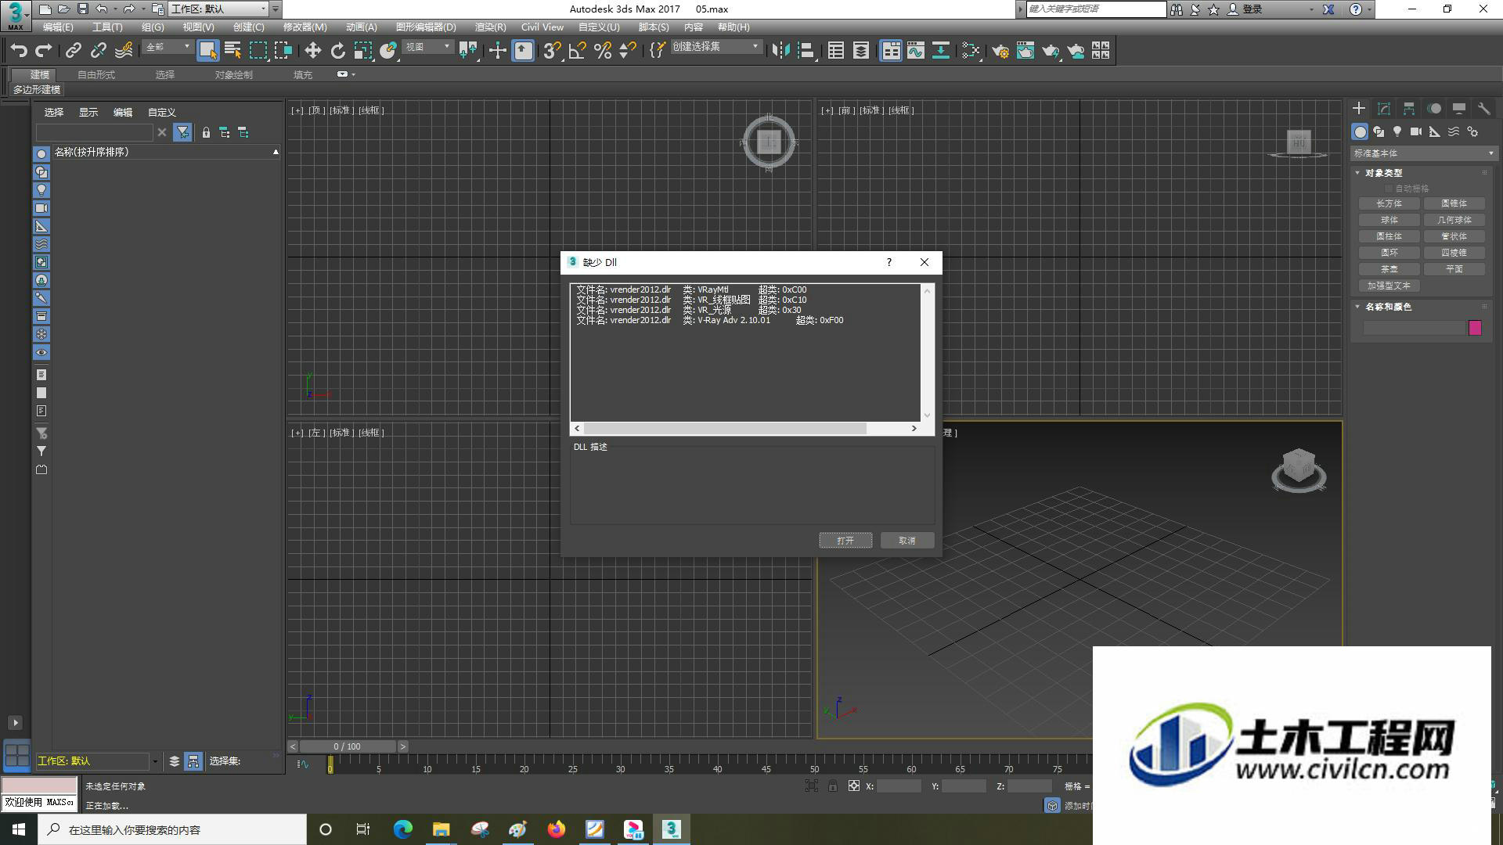Pick the Select and Rotate tool
The image size is (1503, 845).
point(337,51)
